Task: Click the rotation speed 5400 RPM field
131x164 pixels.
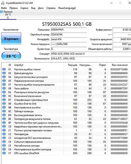Action: [x=122, y=39]
